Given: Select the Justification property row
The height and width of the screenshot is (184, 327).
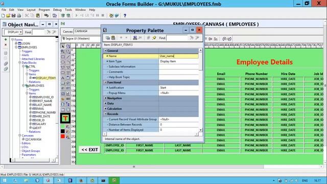Looking at the screenshot, I should [x=151, y=87].
